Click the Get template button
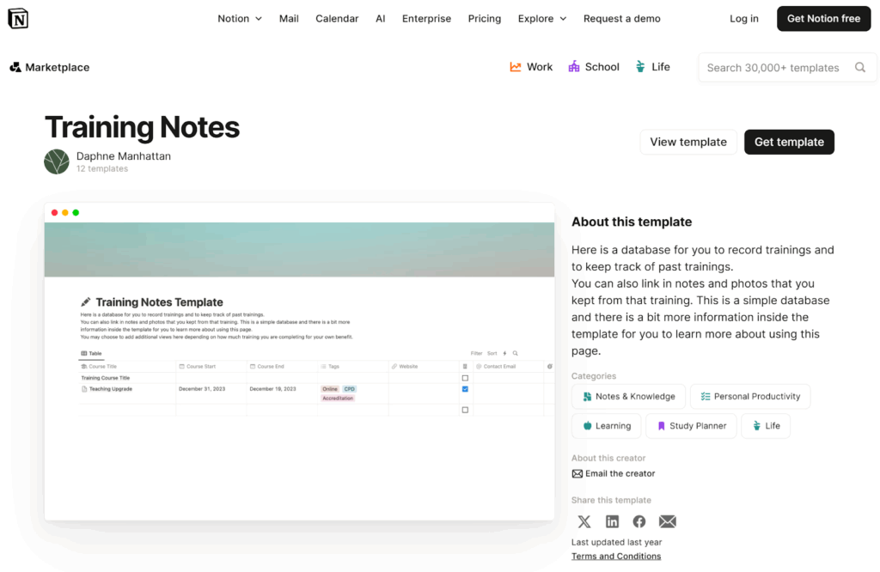Screen dimensions: 880x572 point(789,142)
